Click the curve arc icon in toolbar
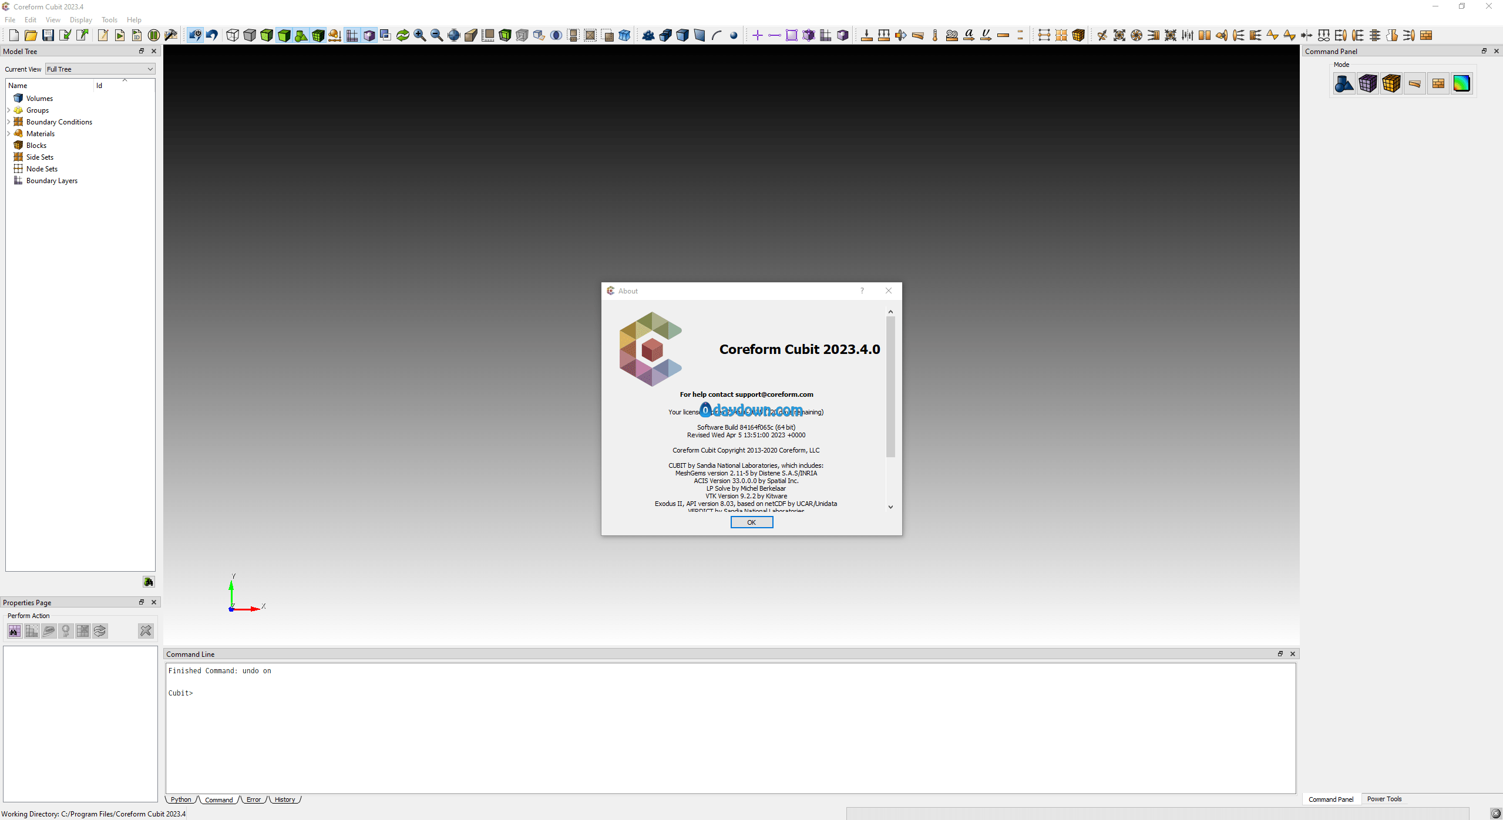Viewport: 1503px width, 820px height. pyautogui.click(x=717, y=35)
